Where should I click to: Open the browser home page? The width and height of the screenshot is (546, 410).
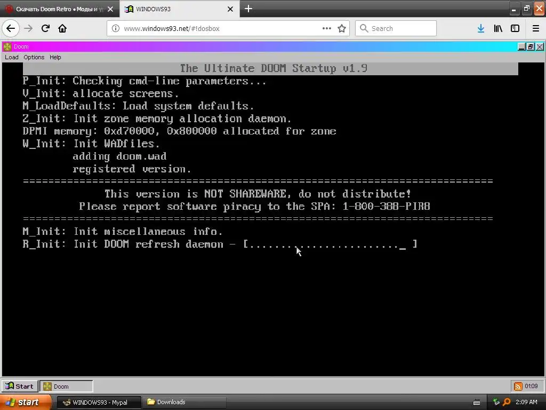(x=62, y=28)
